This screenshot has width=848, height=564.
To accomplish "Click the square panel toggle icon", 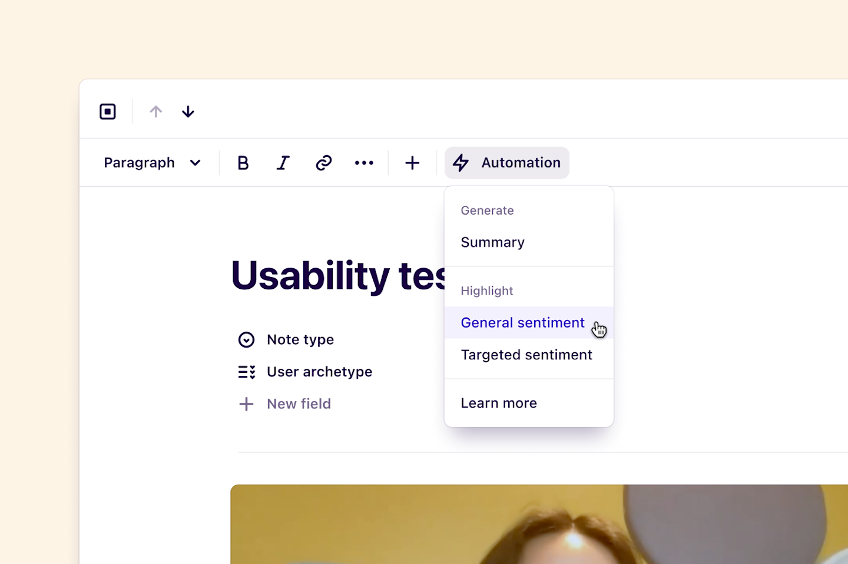I will pyautogui.click(x=108, y=111).
